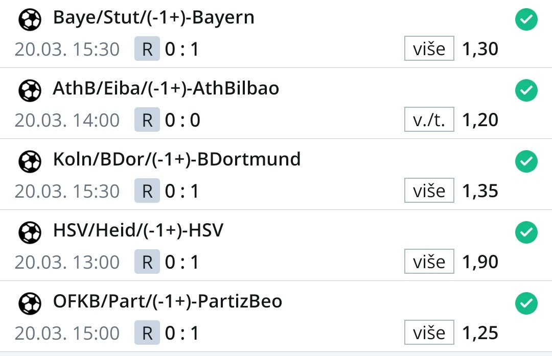Click the soccer ball icon beside AthB/Eiba
The height and width of the screenshot is (356, 552).
30,91
